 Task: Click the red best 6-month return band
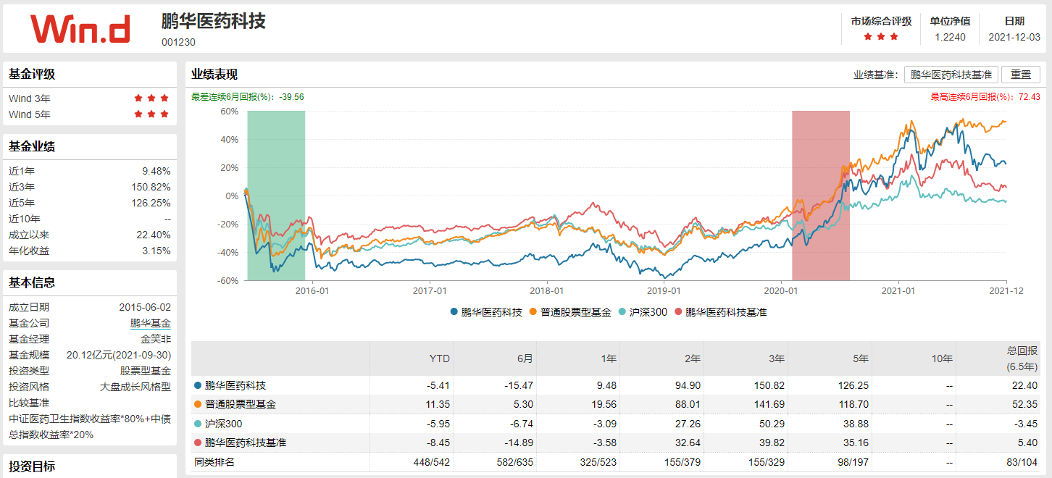pyautogui.click(x=821, y=196)
